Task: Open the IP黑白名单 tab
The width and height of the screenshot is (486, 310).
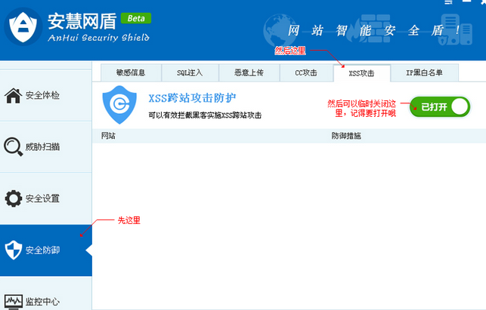Action: pyautogui.click(x=423, y=73)
